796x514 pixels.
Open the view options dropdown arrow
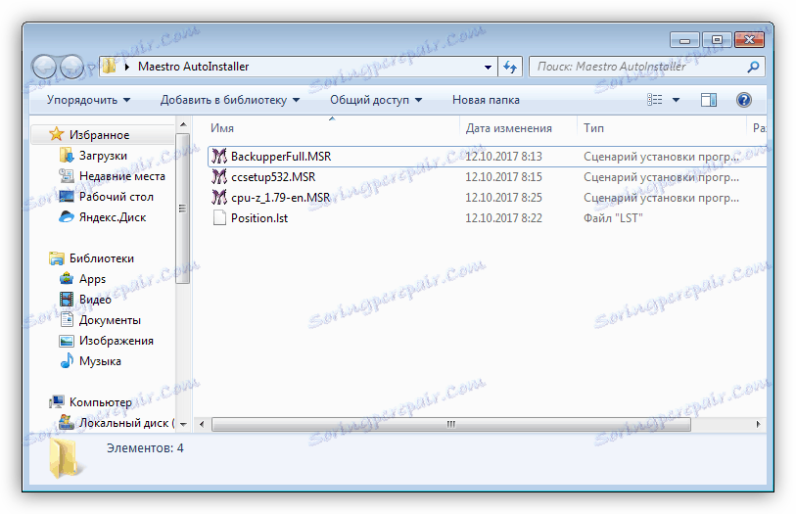[676, 100]
